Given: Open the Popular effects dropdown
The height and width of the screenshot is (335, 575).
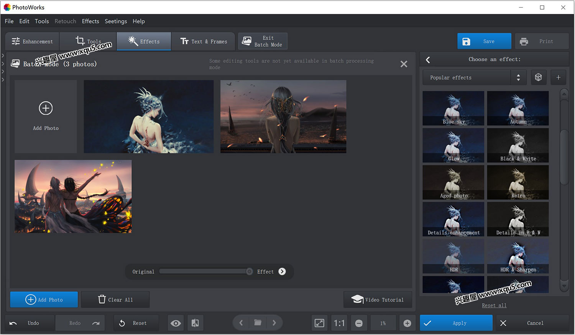Looking at the screenshot, I should click(474, 77).
